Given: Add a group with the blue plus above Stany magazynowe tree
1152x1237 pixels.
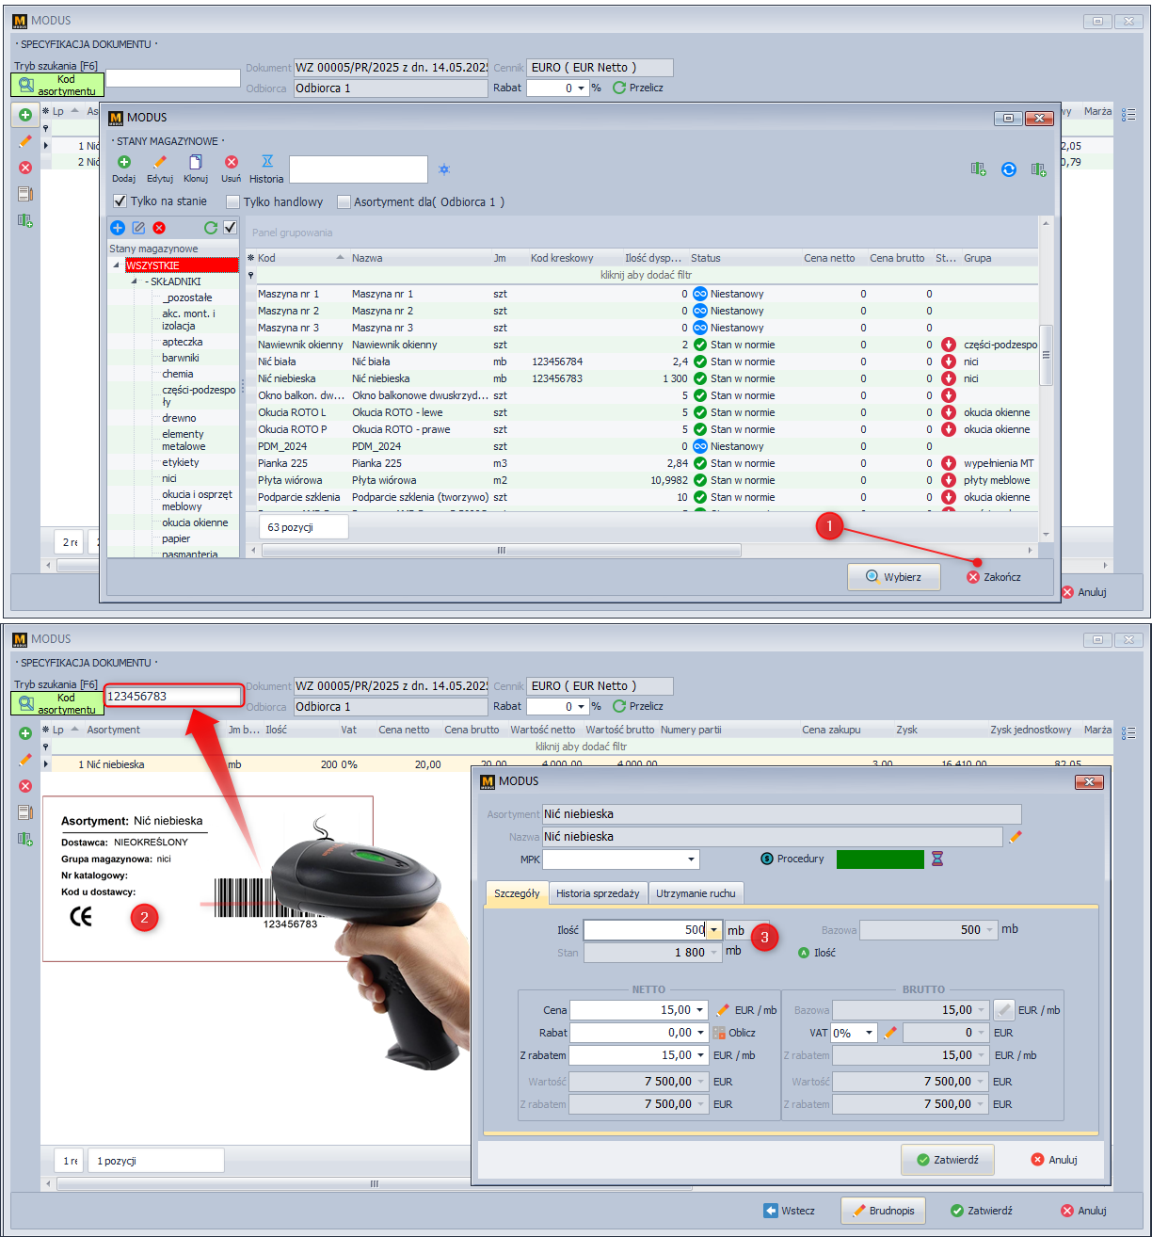Looking at the screenshot, I should [118, 228].
